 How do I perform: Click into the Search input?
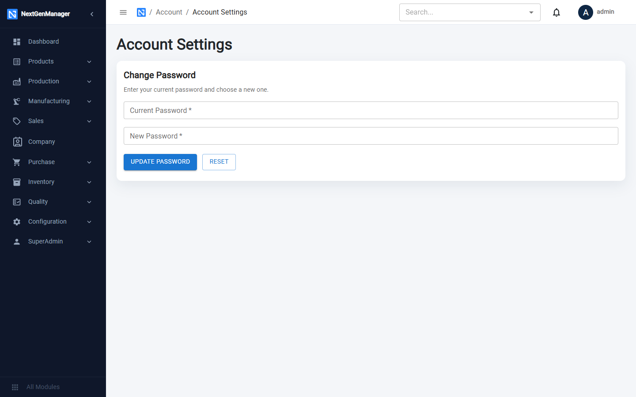click(463, 12)
